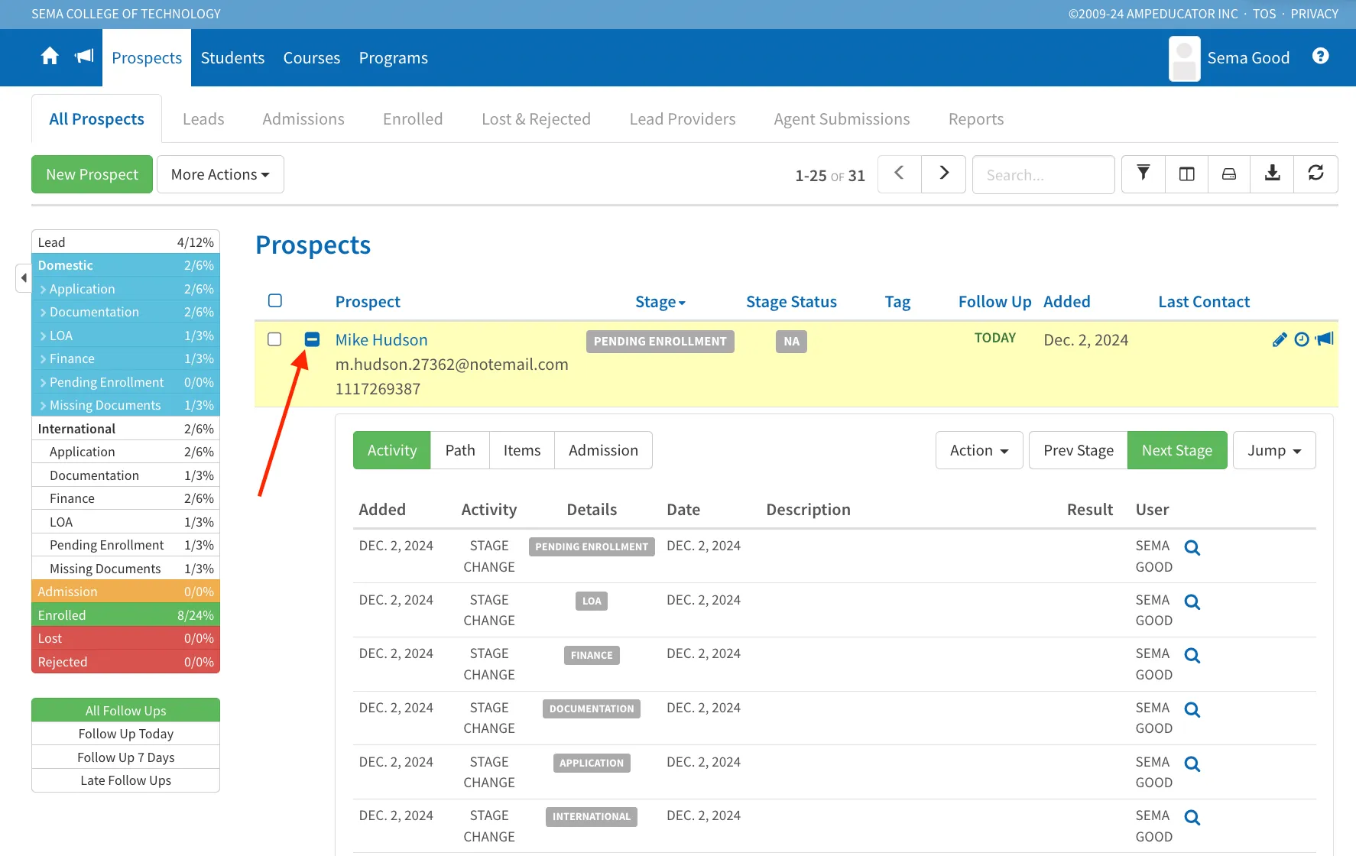Open the More Actions dropdown
This screenshot has height=856, width=1356.
(x=220, y=174)
